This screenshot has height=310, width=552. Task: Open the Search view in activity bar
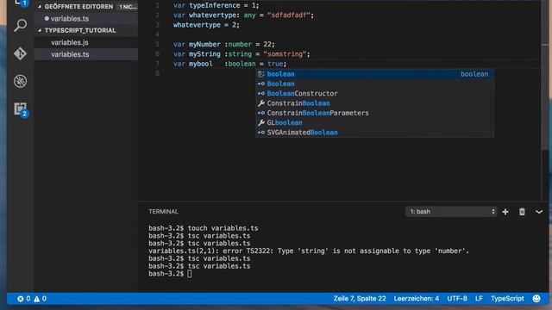(x=20, y=25)
